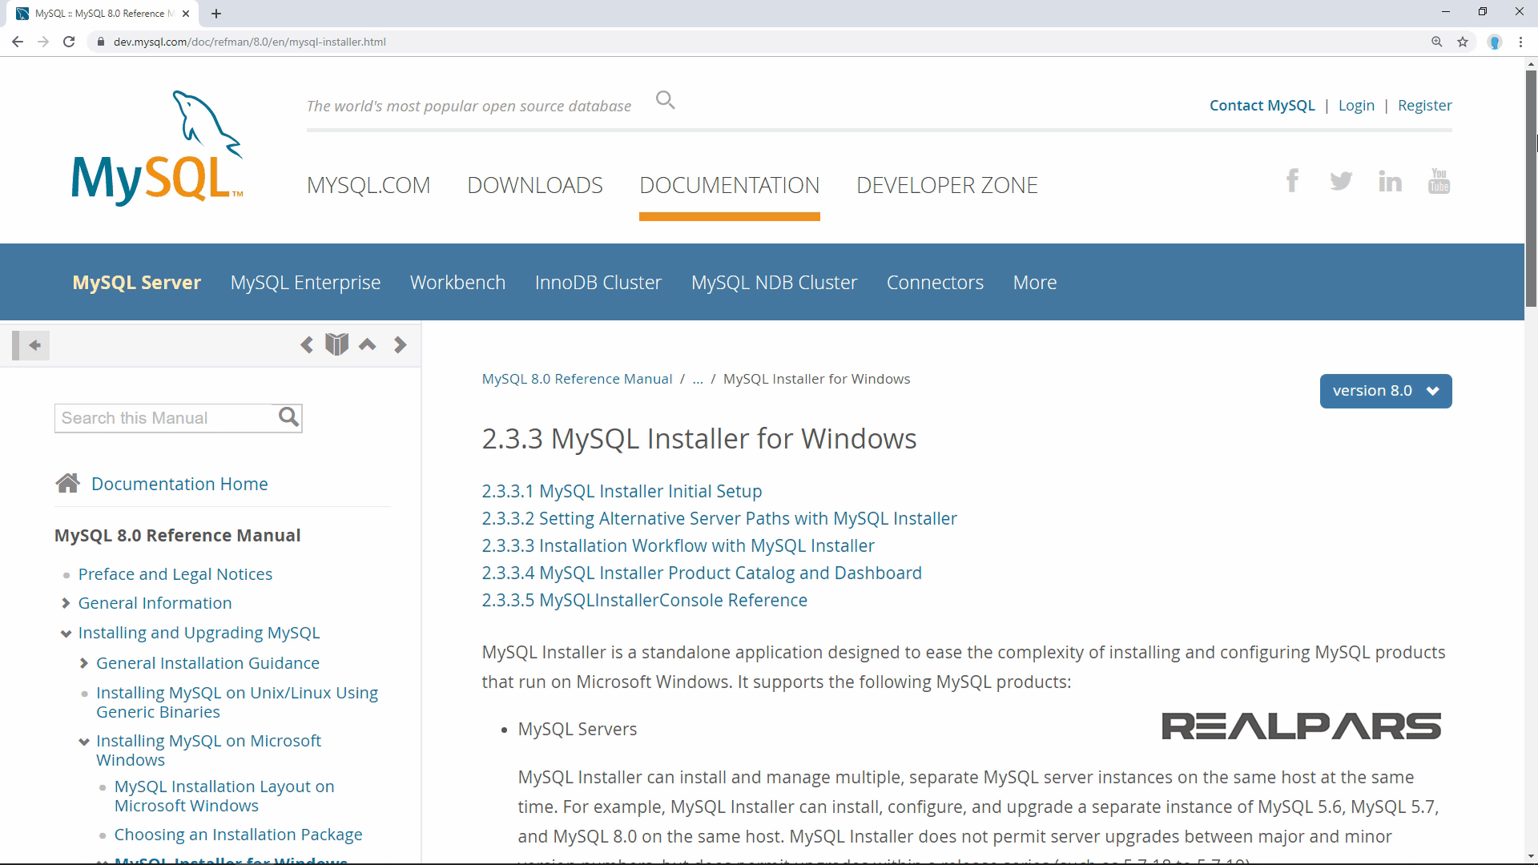Click Documentation Home house icon

click(x=68, y=484)
